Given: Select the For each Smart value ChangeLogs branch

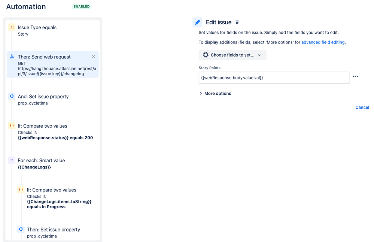Looking at the screenshot, I should point(53,163).
